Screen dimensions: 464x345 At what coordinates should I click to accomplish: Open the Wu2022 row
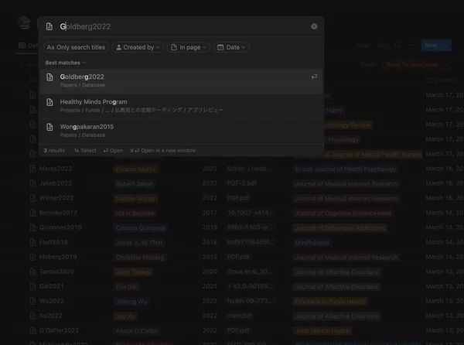(52, 301)
